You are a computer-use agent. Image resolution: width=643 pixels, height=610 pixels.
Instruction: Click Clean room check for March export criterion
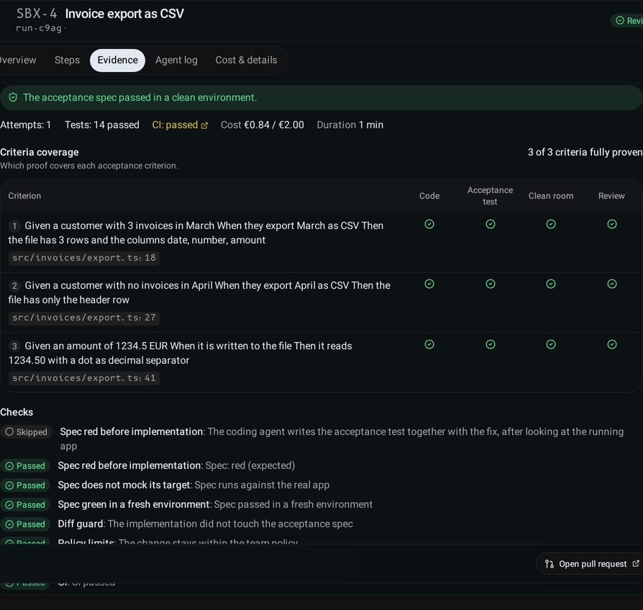click(551, 224)
